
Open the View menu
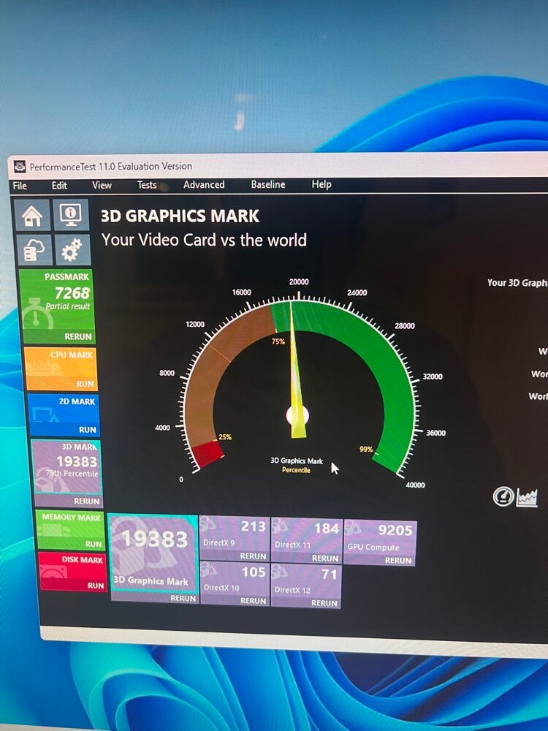[102, 185]
